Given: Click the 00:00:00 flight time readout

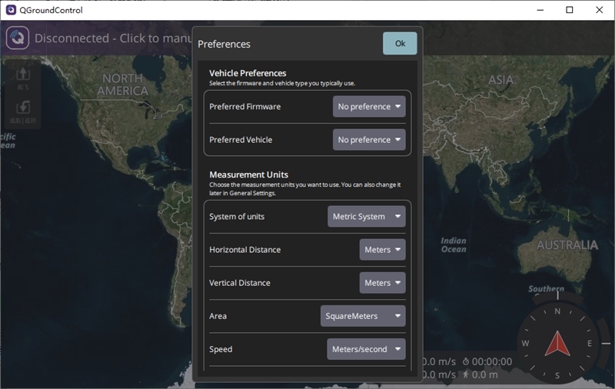Looking at the screenshot, I should coord(492,361).
